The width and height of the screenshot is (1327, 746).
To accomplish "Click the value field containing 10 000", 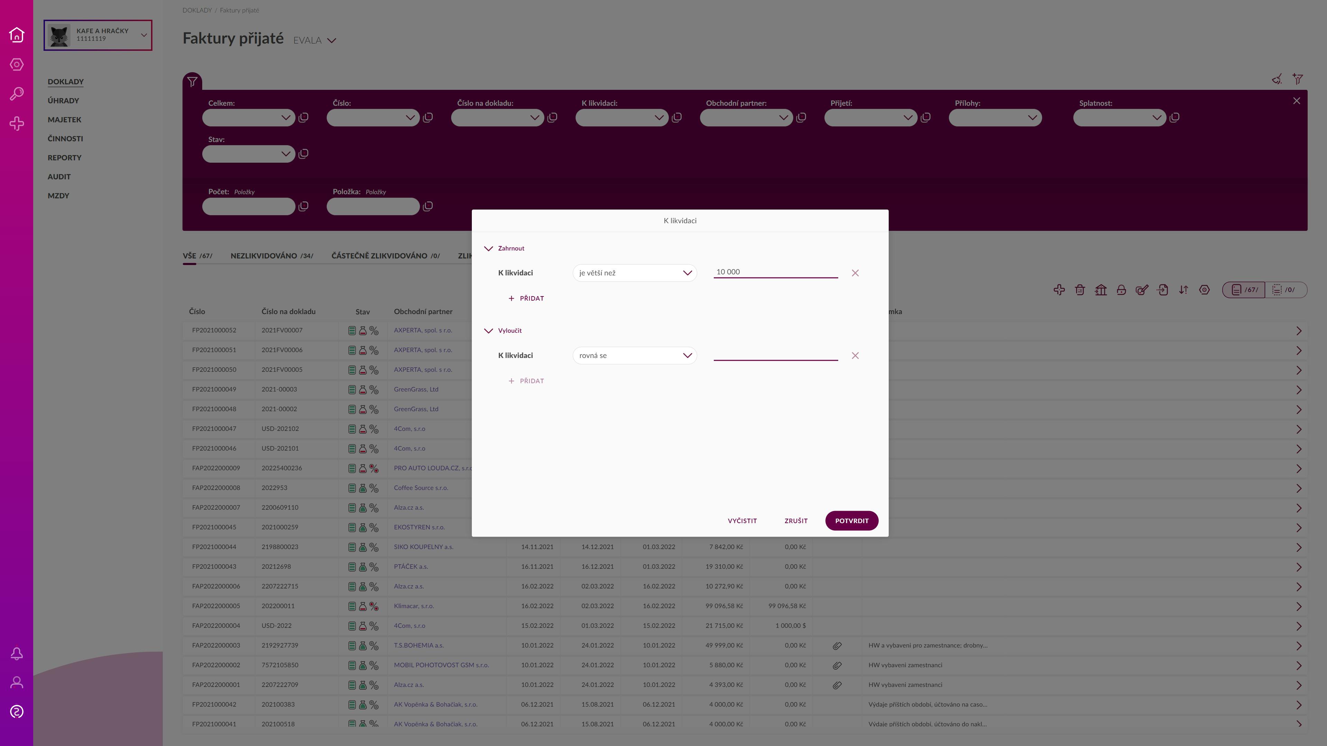I will (x=775, y=272).
